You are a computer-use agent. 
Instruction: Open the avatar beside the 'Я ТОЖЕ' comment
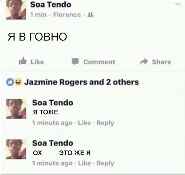(16, 109)
